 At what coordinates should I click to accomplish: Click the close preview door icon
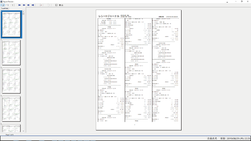tap(56, 5)
